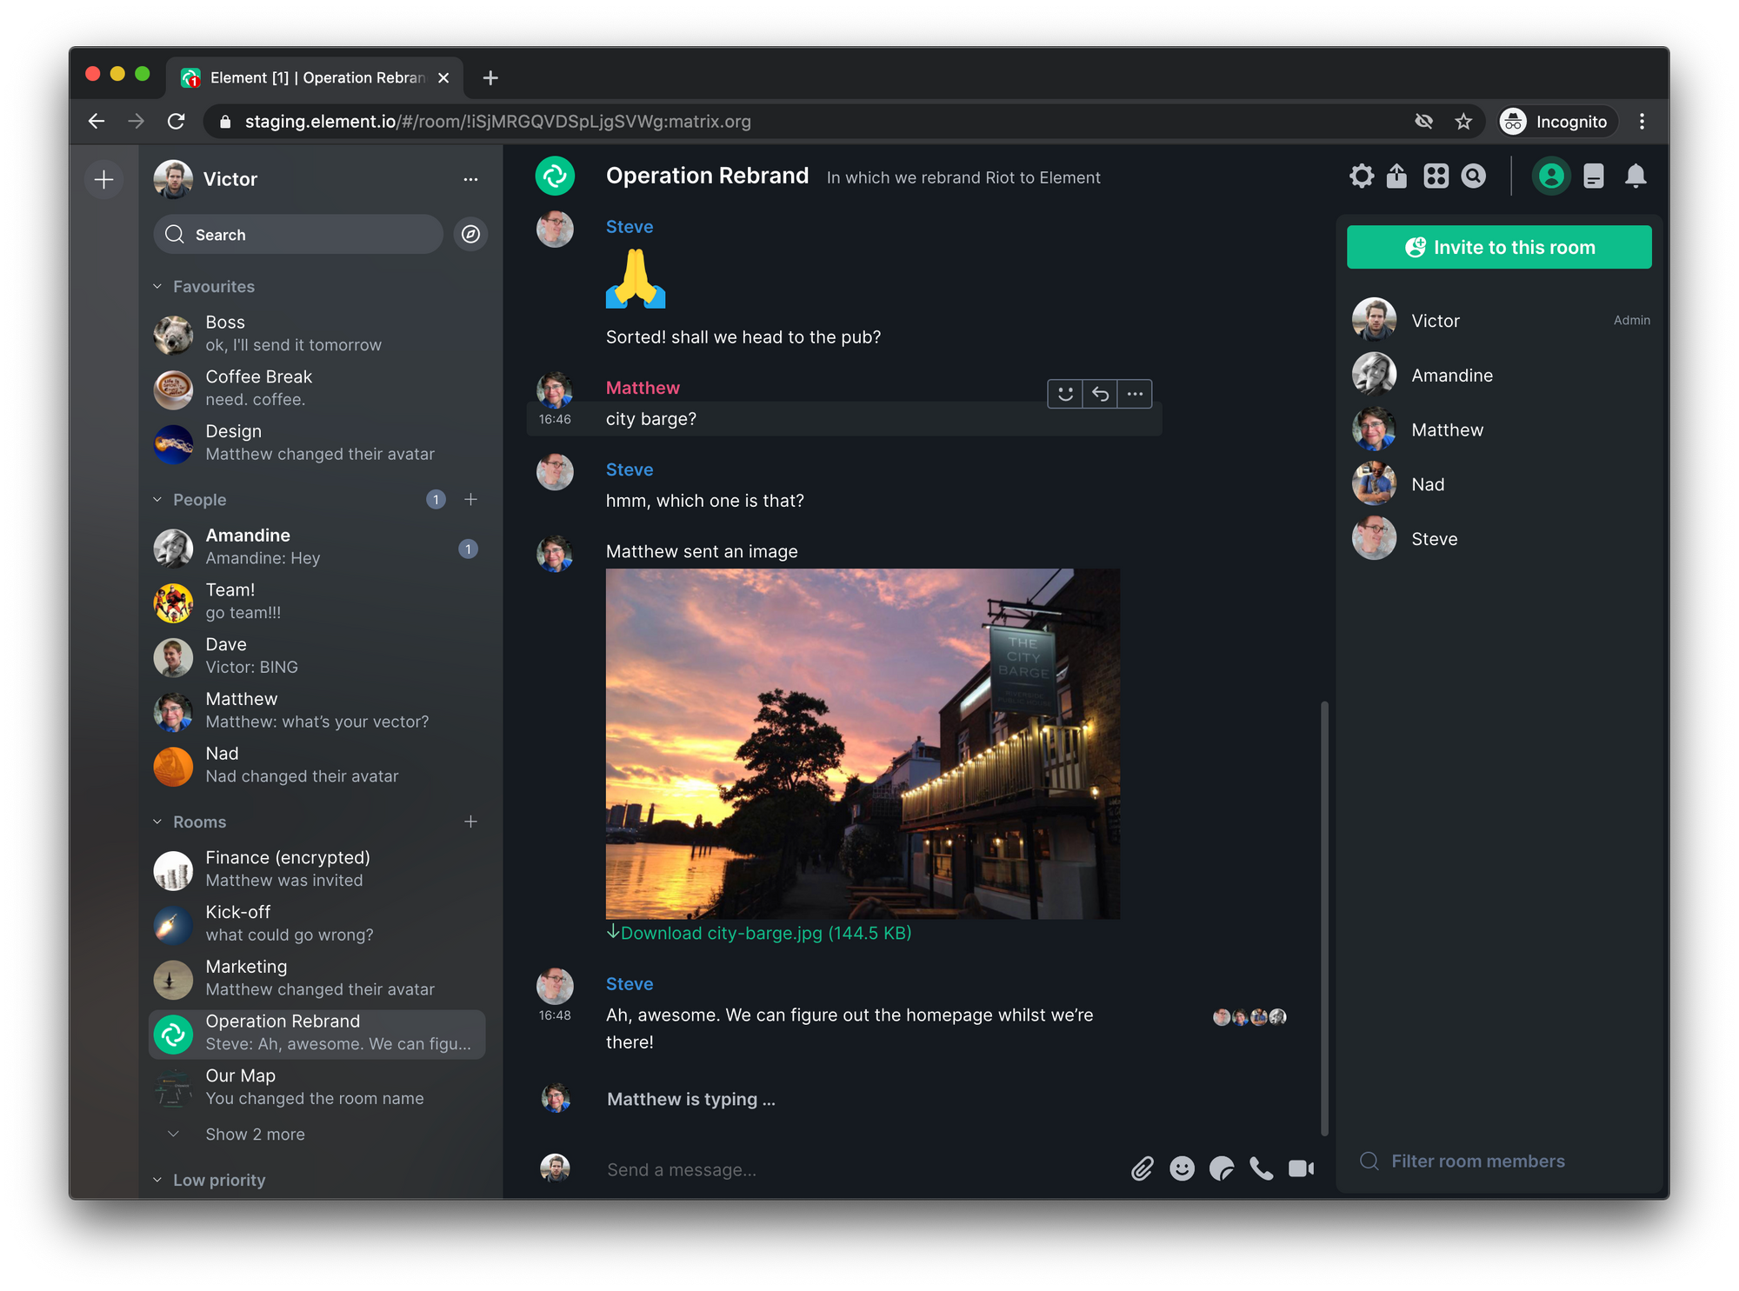Click the notification bell icon
This screenshot has height=1291, width=1739.
click(x=1635, y=176)
